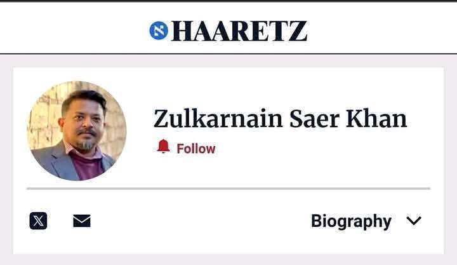Viewport: 457px width, 265px height.
Task: Click the blue Haaretz aleph logo icon
Action: [x=159, y=31]
